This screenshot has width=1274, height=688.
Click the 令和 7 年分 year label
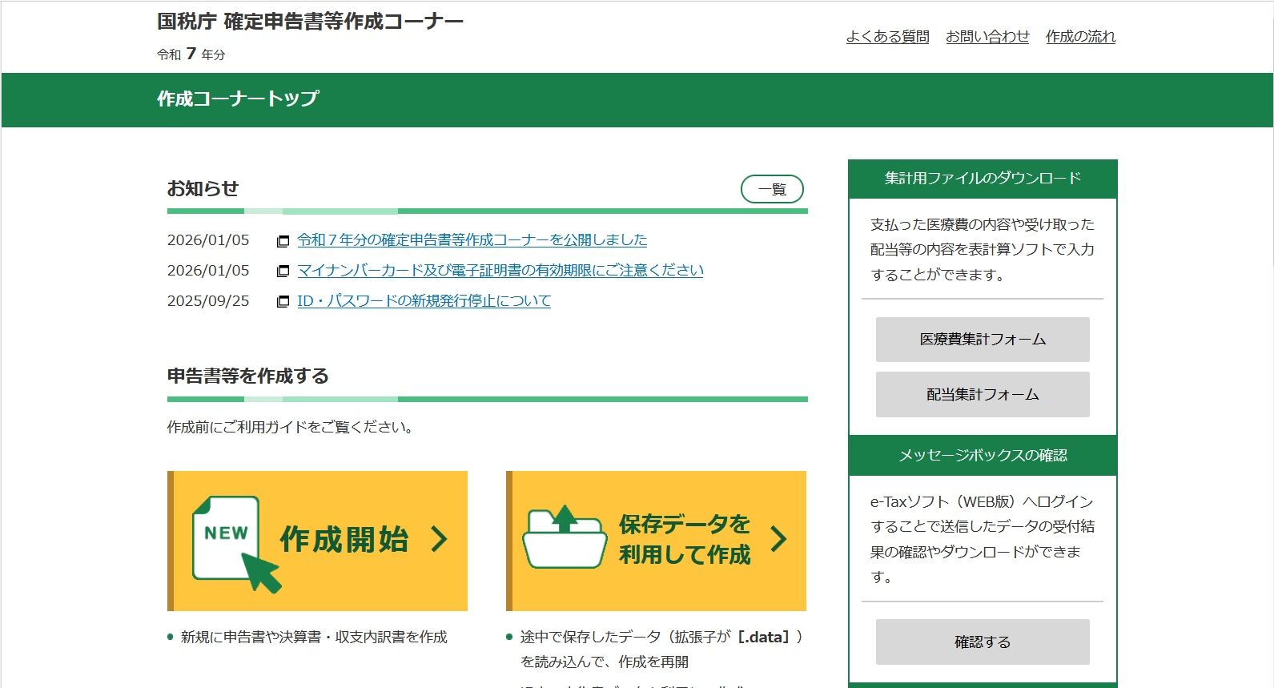coord(191,54)
